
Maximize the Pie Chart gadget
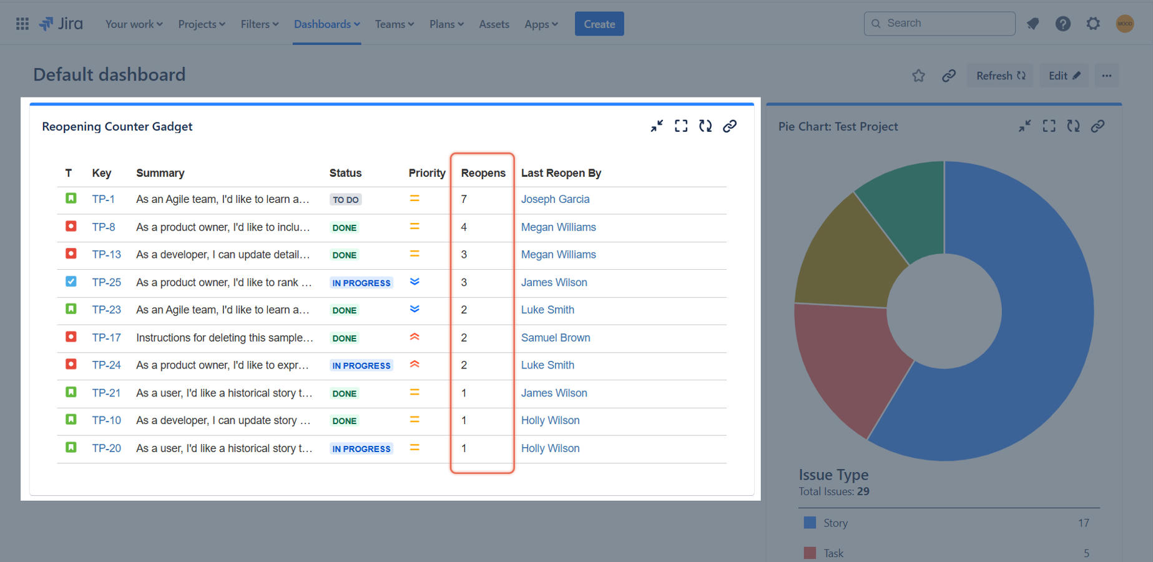(1049, 126)
